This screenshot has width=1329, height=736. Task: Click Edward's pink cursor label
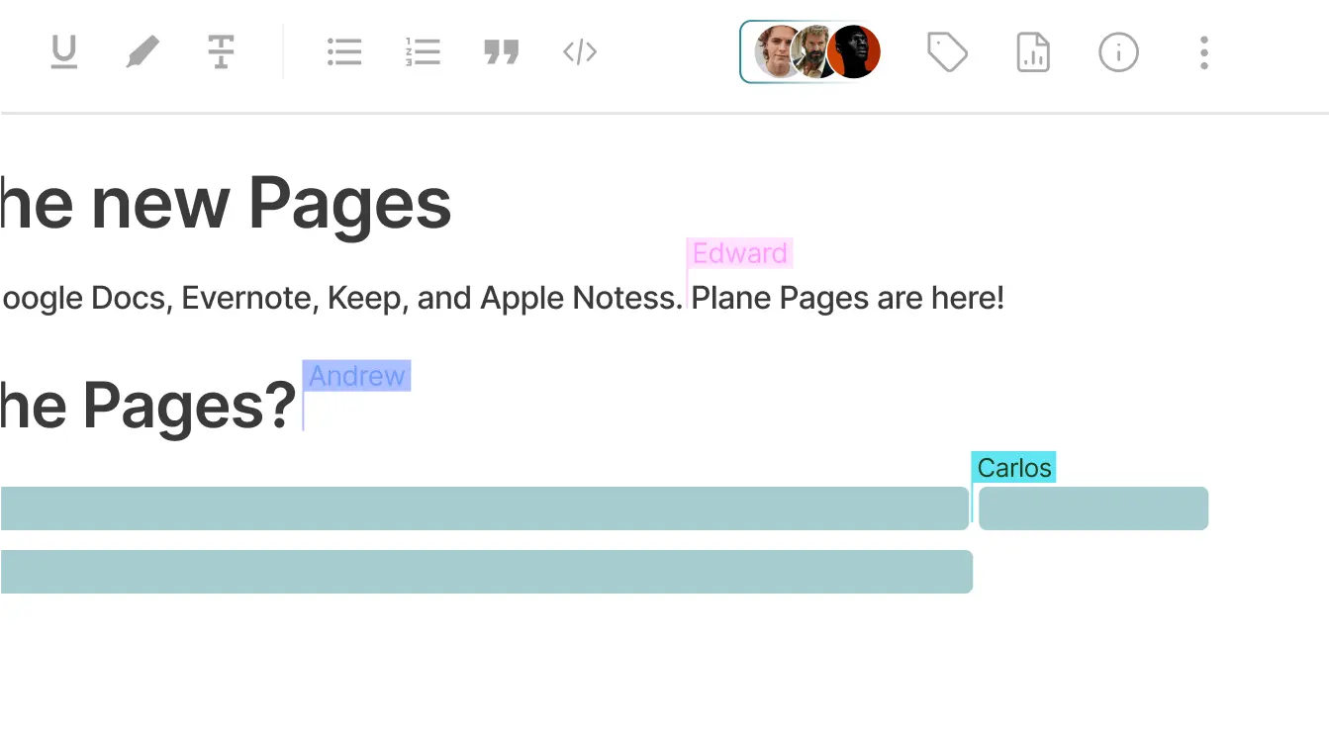740,254
